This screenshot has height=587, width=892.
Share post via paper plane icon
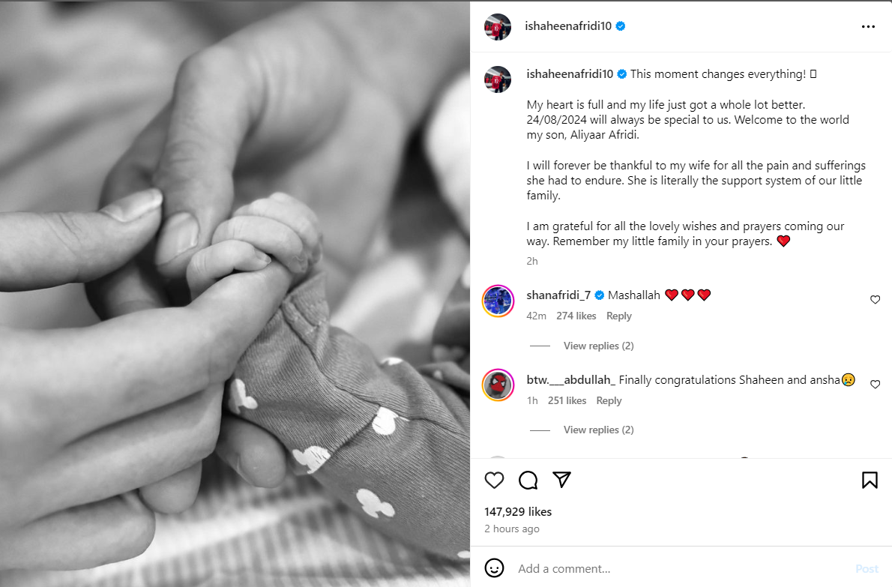pos(561,480)
